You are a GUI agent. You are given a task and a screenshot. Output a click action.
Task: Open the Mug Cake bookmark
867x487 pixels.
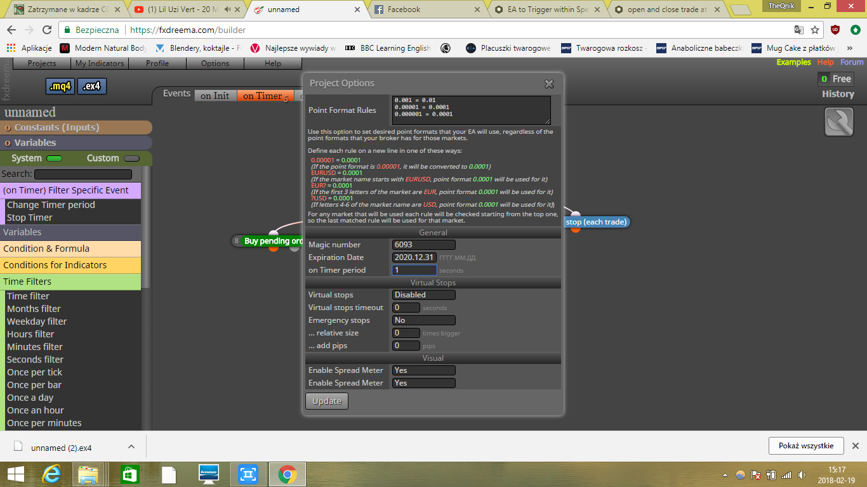click(794, 48)
